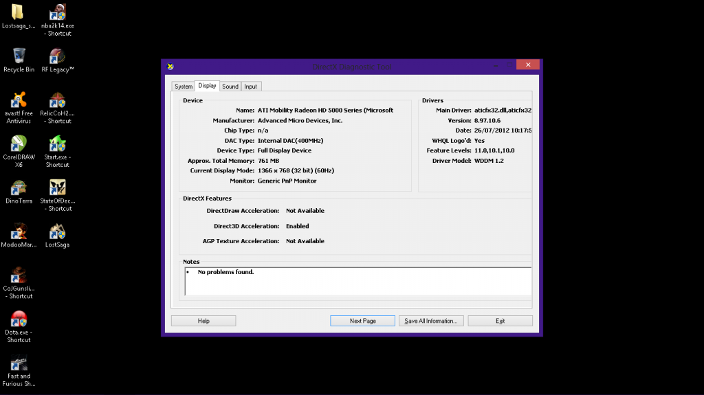The image size is (704, 395).
Task: Click the 'No problems found.' note
Action: [225, 272]
